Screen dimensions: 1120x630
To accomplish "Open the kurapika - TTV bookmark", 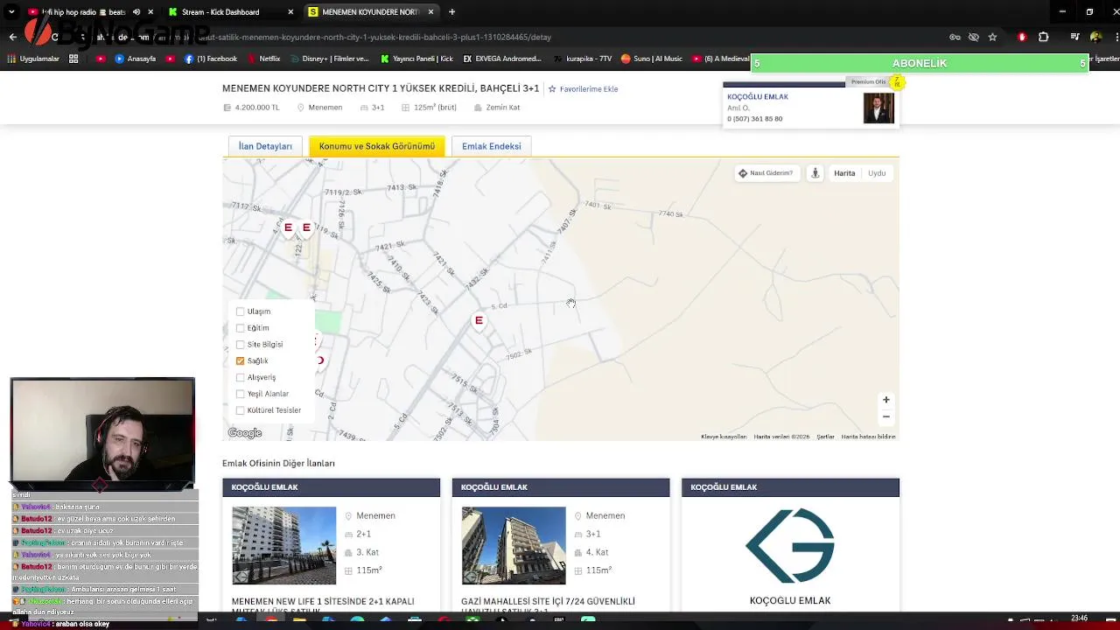I will (583, 59).
